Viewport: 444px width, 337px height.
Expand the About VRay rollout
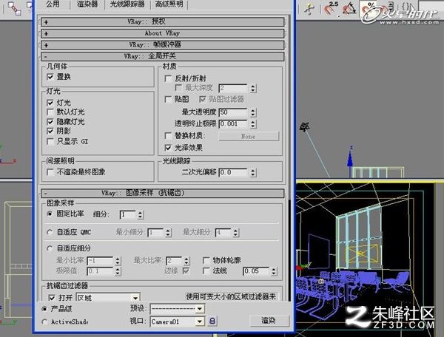163,33
